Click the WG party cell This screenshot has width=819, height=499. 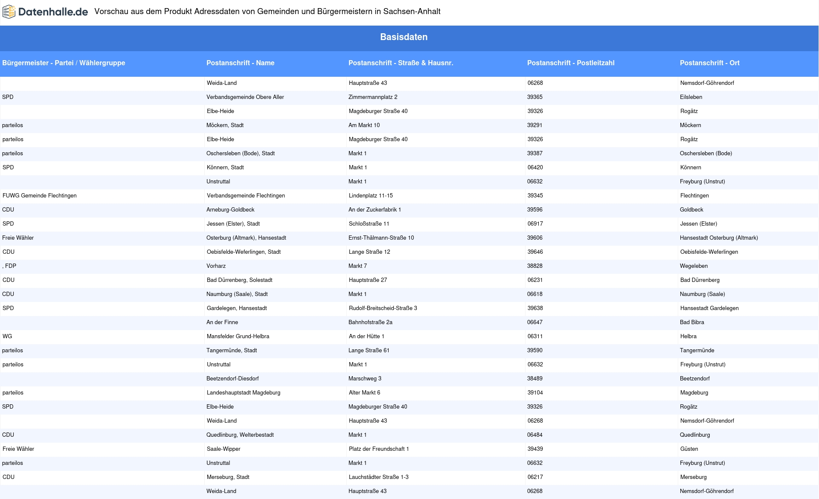click(x=7, y=337)
